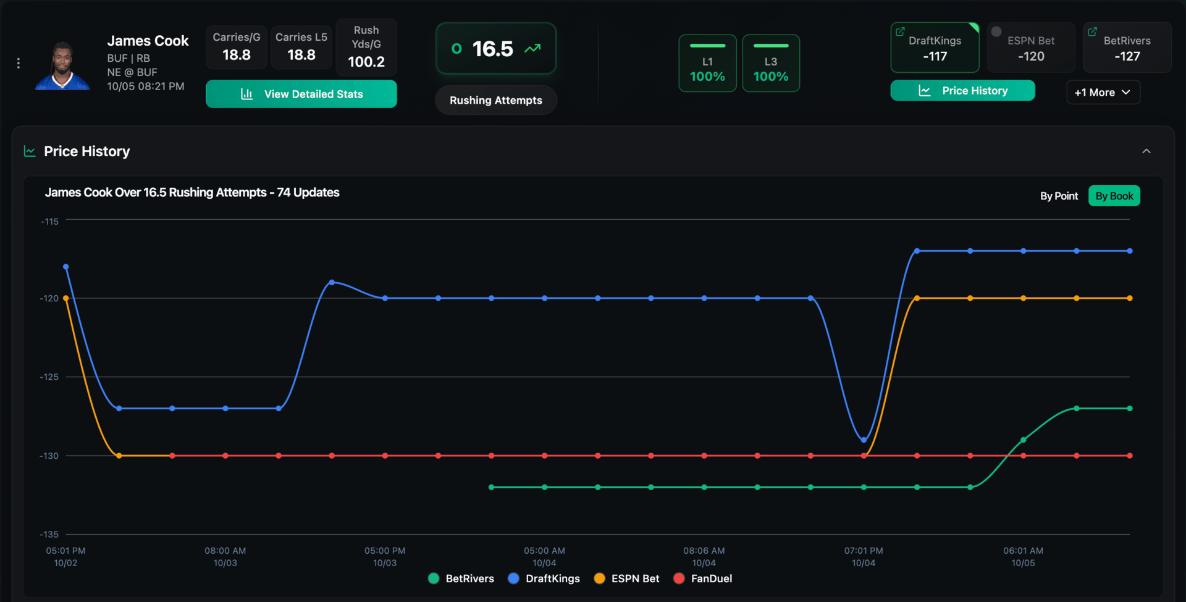Toggle the ESPN Bet legend series

coord(626,579)
